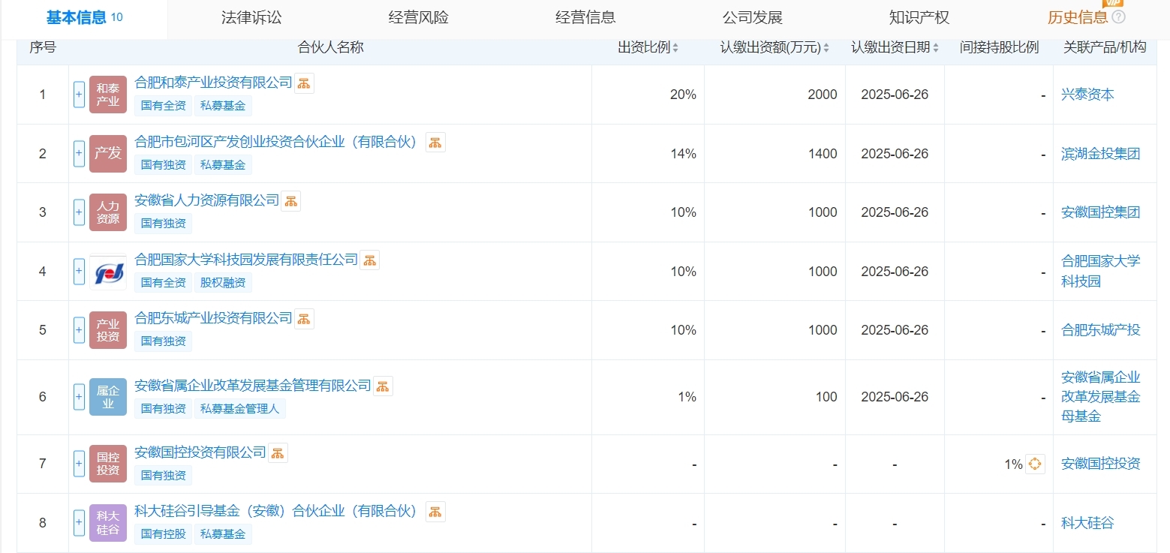Open equity structure icon beside 合肥和泰产业投资有限公司

coord(304,83)
